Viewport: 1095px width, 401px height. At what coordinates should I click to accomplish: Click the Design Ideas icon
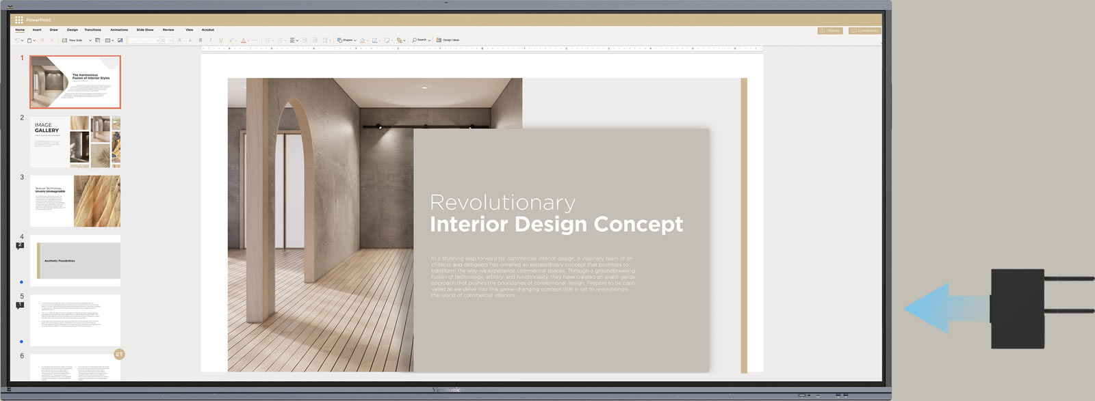point(439,40)
